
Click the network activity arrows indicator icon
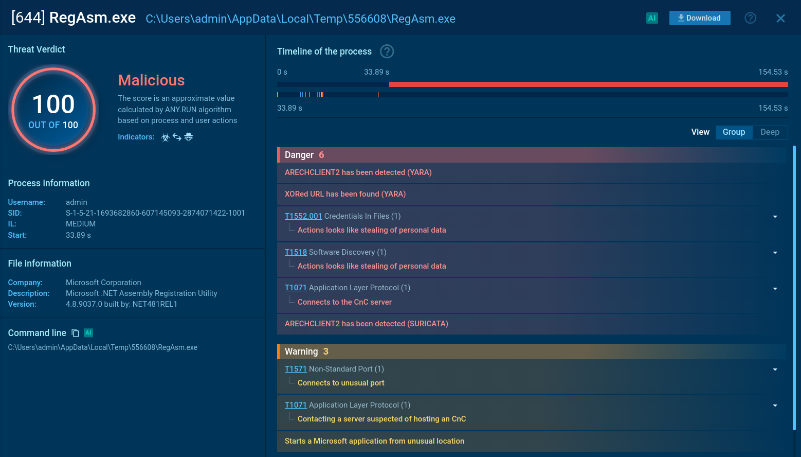pos(177,137)
